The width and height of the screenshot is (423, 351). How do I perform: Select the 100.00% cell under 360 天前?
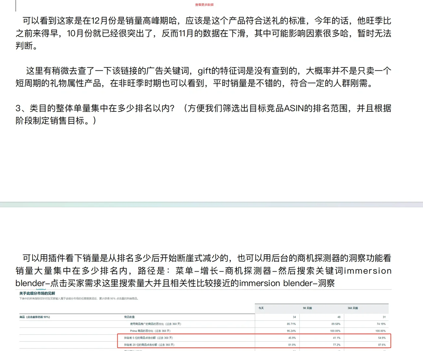click(x=380, y=331)
